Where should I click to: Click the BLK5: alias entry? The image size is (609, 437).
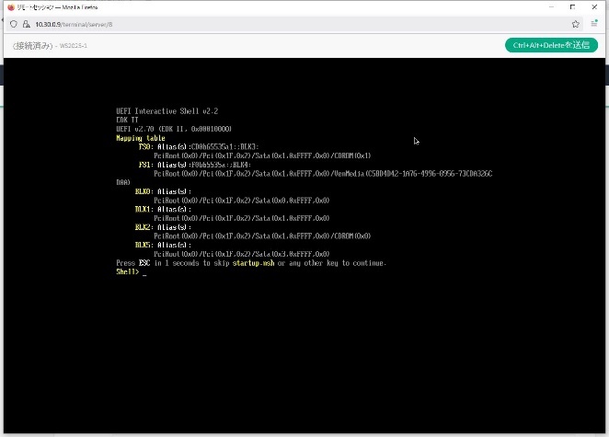pos(144,245)
